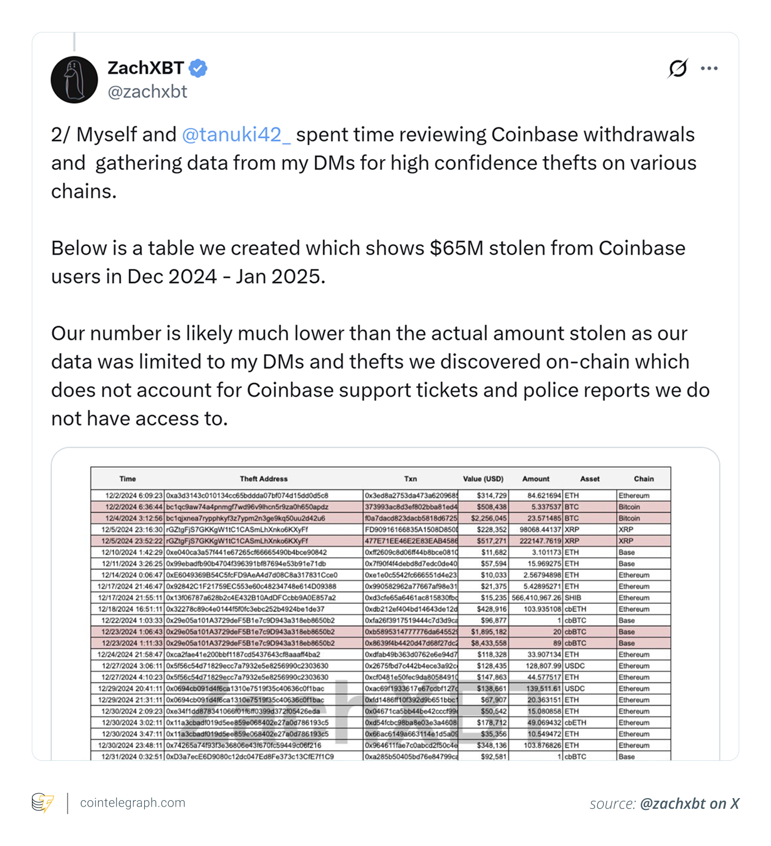
Task: Click the $2,256,045 value cell
Action: pyautogui.click(x=489, y=518)
